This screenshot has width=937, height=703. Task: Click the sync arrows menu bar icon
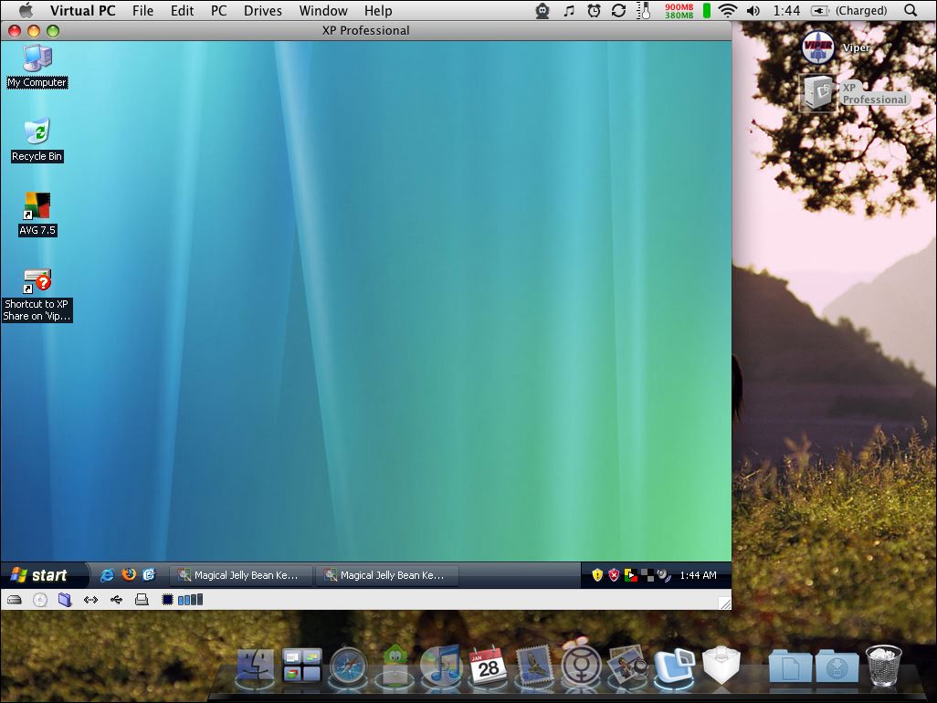click(619, 11)
